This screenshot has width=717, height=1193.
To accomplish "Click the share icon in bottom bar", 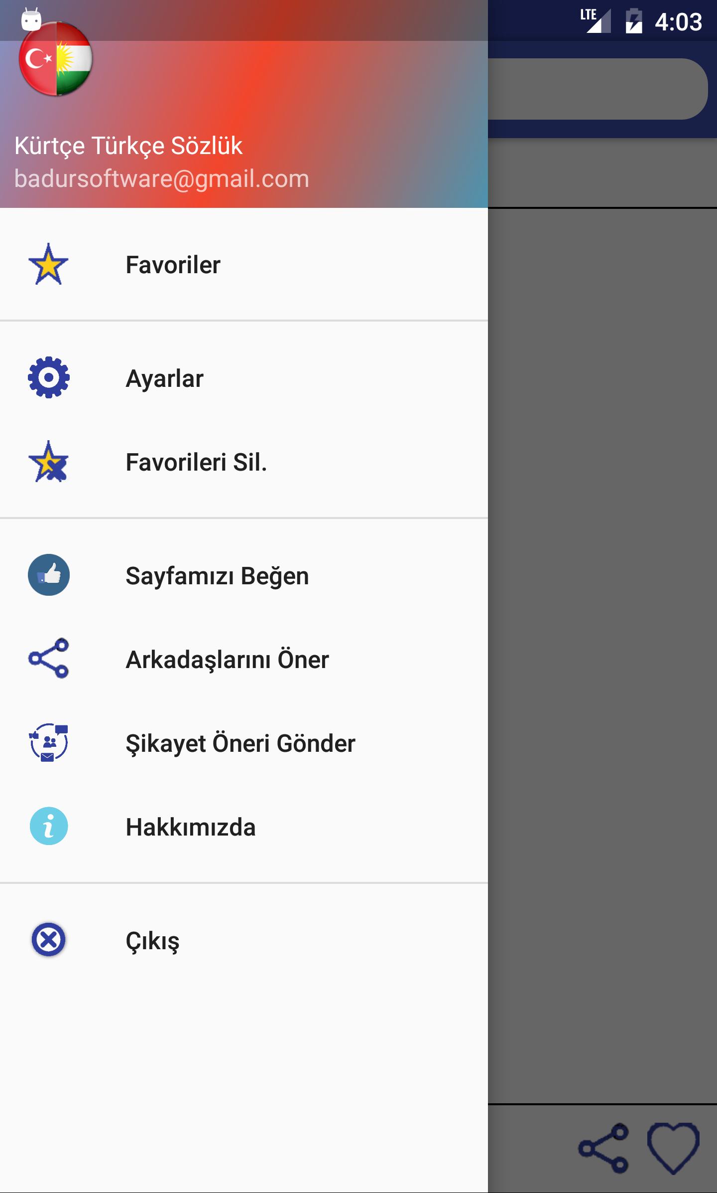I will [x=603, y=1148].
